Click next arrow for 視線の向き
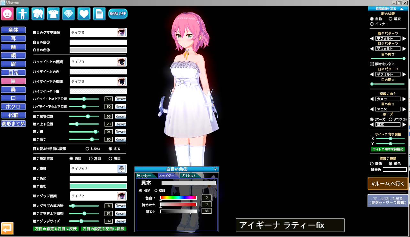This screenshot has width=410, height=237. point(404,99)
